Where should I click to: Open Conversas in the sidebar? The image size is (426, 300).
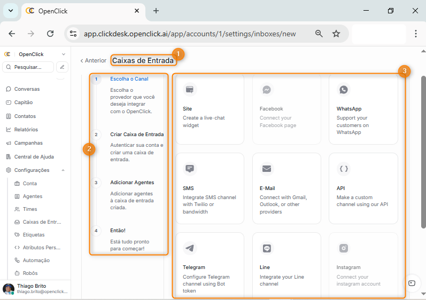27,89
